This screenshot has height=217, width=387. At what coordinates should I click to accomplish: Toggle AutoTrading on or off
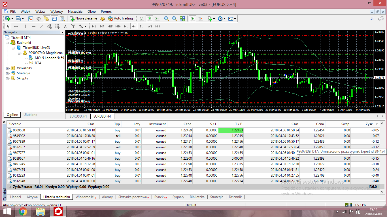120,19
